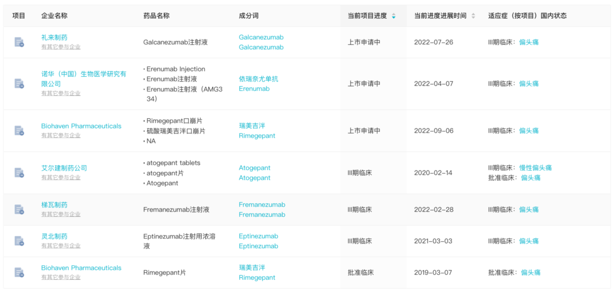Select date 2019-03-07
This screenshot has width=614, height=293.
pyautogui.click(x=433, y=272)
